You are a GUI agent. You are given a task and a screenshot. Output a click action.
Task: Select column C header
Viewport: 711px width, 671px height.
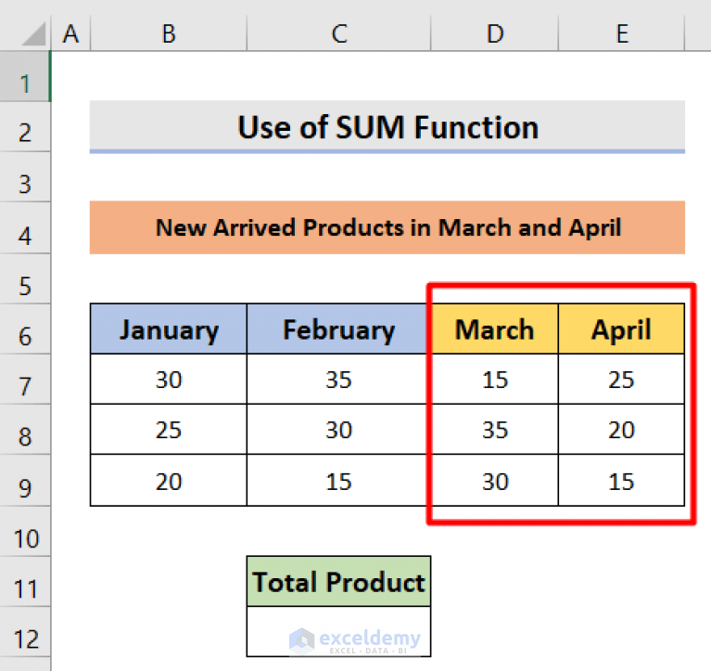[339, 33]
